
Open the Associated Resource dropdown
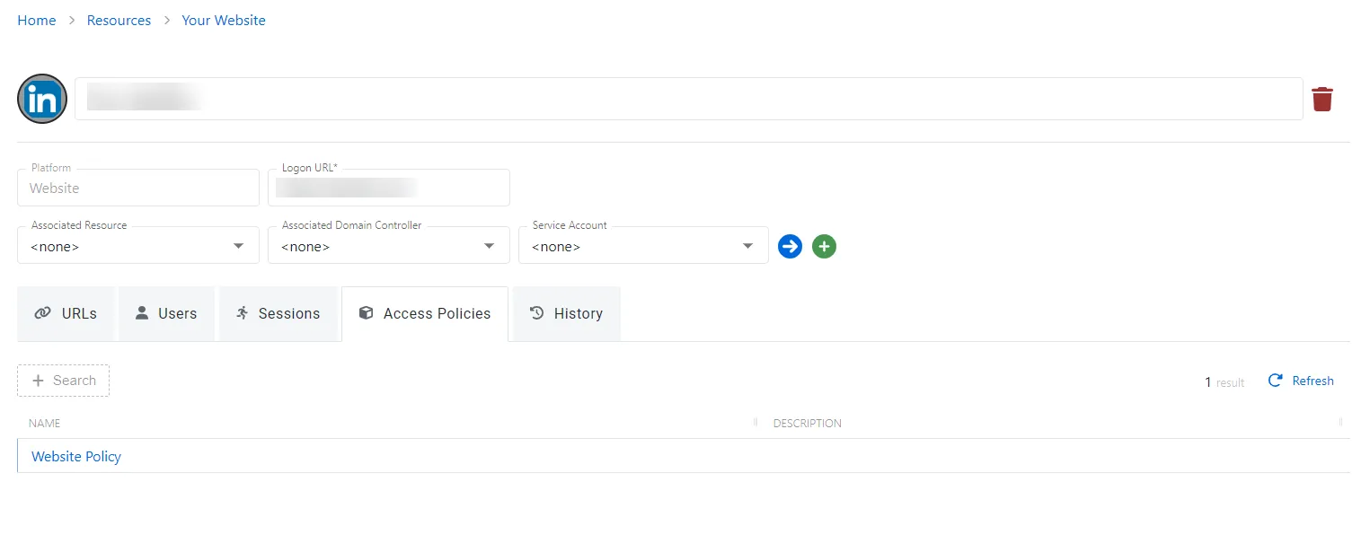[138, 245]
